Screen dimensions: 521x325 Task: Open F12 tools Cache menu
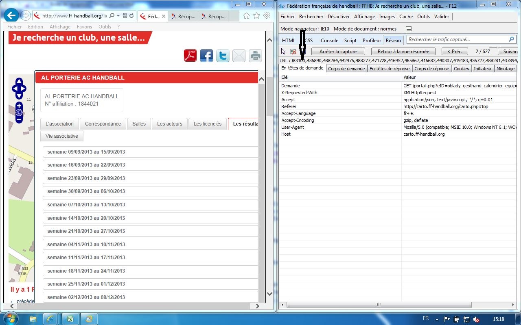tap(406, 17)
